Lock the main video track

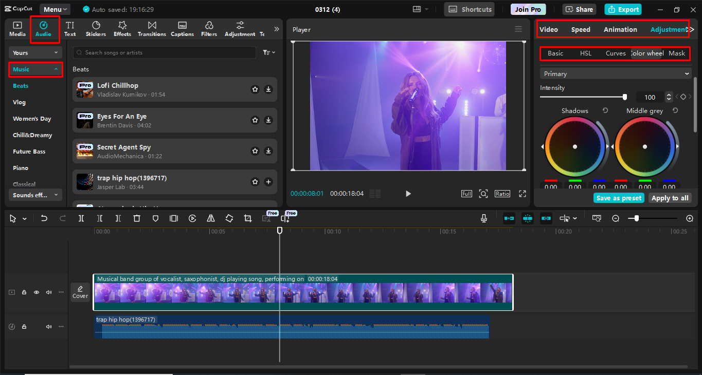click(x=24, y=292)
